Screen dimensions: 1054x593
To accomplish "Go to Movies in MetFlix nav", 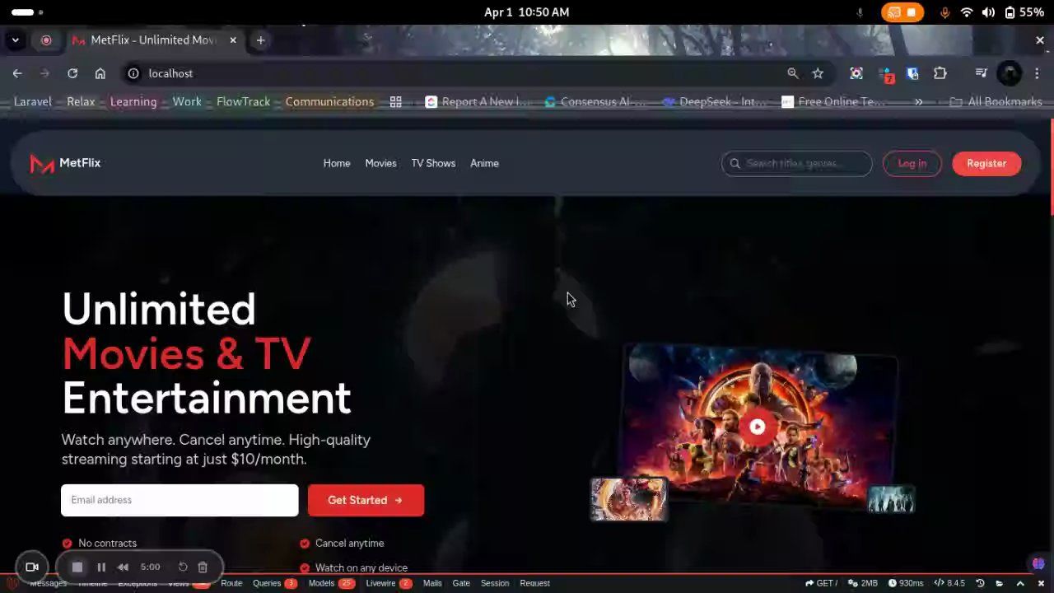I will (x=380, y=163).
